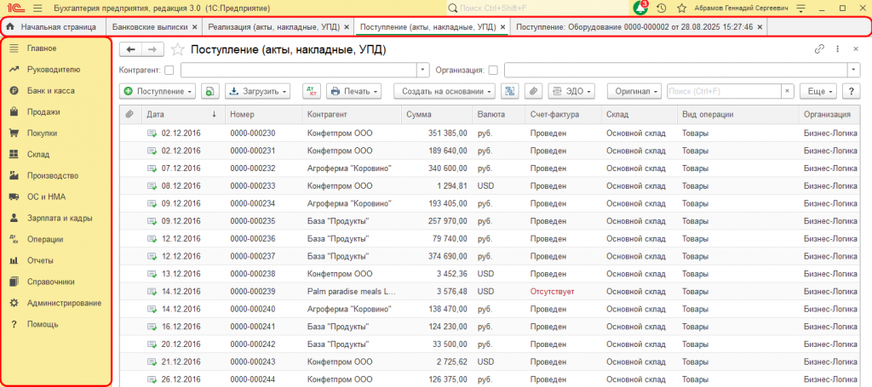Clear the search field with x
872x387 pixels.
point(787,91)
